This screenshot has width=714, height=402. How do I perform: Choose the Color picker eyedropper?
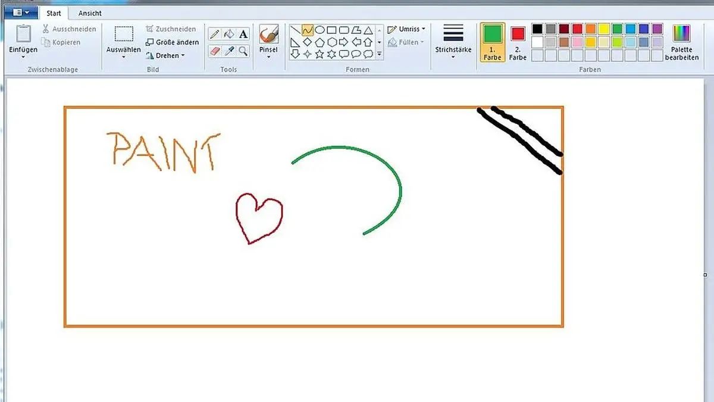coord(229,52)
